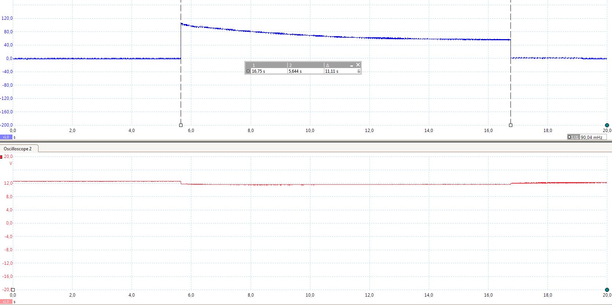
Task: Click the blue x1.0 zoom badge
Action: tap(6, 137)
